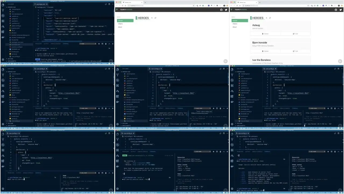Open vue.config.js in package.json window explorer
The width and height of the screenshot is (344, 194).
pos(16,57)
